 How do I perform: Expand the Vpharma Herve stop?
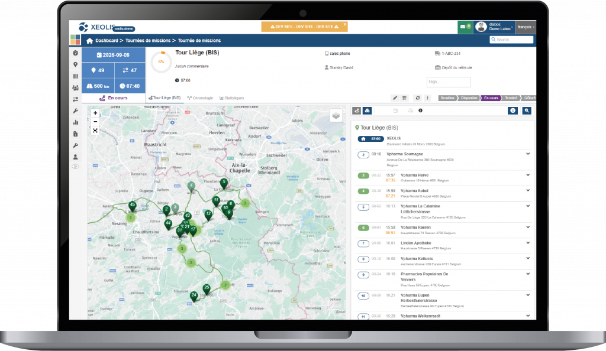coord(527,175)
